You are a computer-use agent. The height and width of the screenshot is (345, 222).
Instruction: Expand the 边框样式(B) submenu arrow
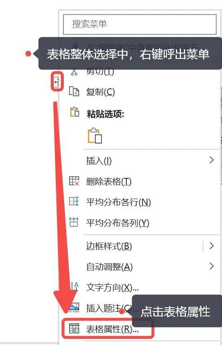pos(212,245)
